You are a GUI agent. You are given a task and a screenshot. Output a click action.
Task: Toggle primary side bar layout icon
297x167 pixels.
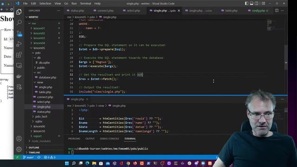(246, 3)
